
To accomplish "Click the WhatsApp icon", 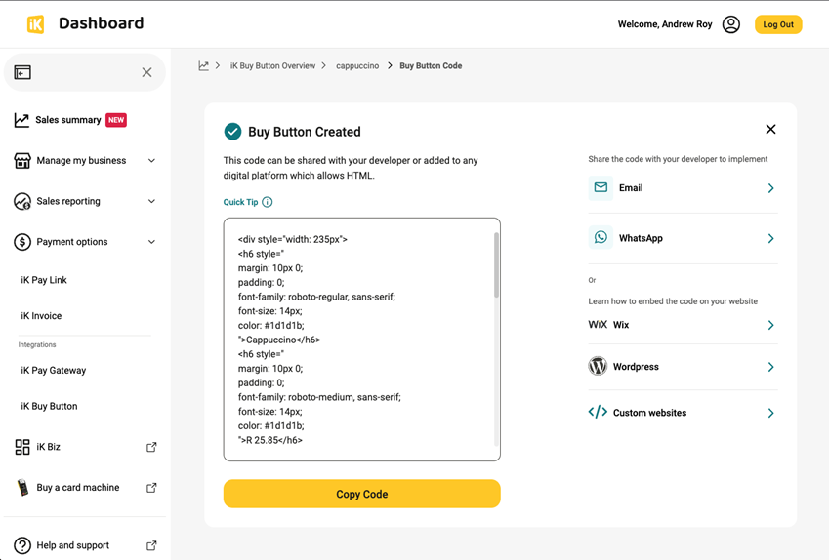I will pyautogui.click(x=601, y=238).
